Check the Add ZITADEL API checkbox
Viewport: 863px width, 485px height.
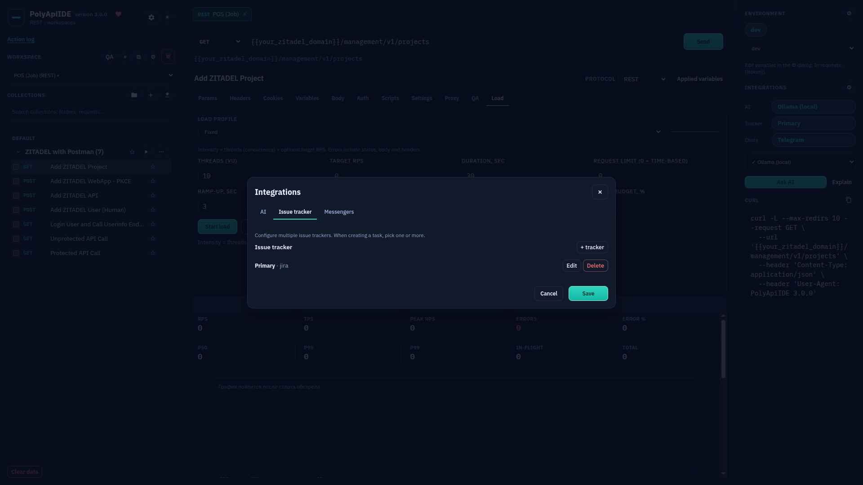pyautogui.click(x=16, y=195)
